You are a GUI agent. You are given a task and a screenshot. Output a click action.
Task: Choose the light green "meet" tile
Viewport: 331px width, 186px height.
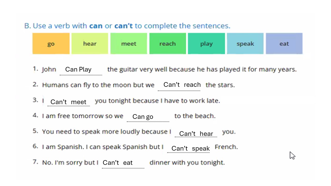129,44
